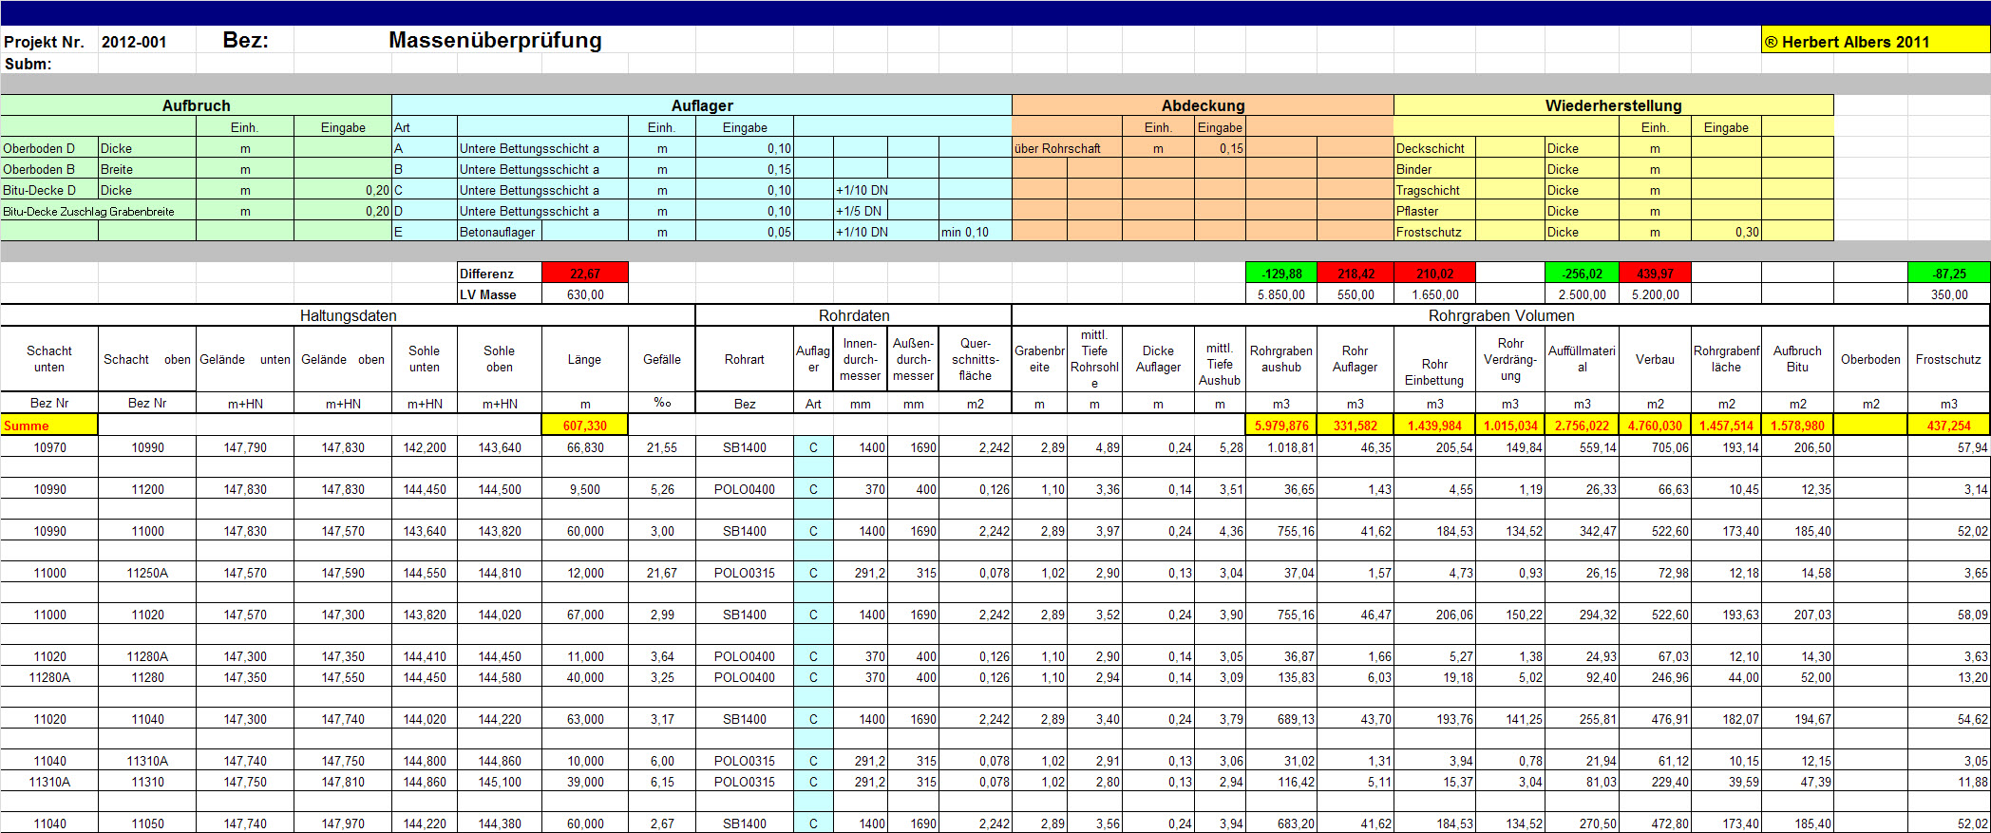The width and height of the screenshot is (1991, 833).
Task: Click the red Differenz value 22,67
Action: coord(585,274)
